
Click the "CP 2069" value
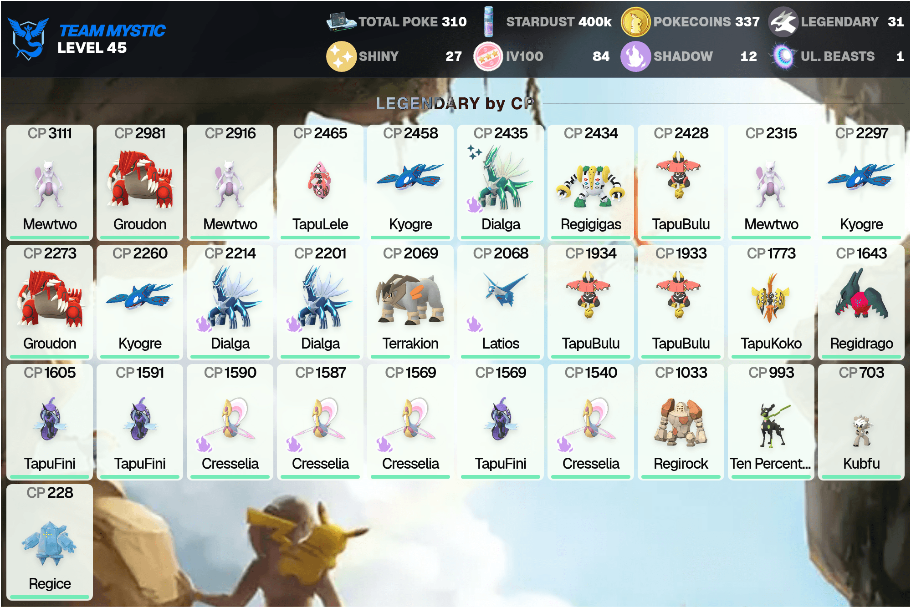point(410,253)
